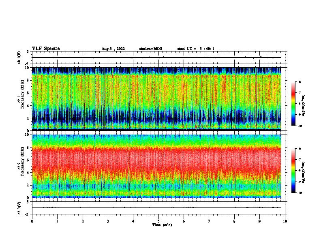Click the ch.1 spectrogram panel
Viewport: 321px width, 248px height.
156,99
